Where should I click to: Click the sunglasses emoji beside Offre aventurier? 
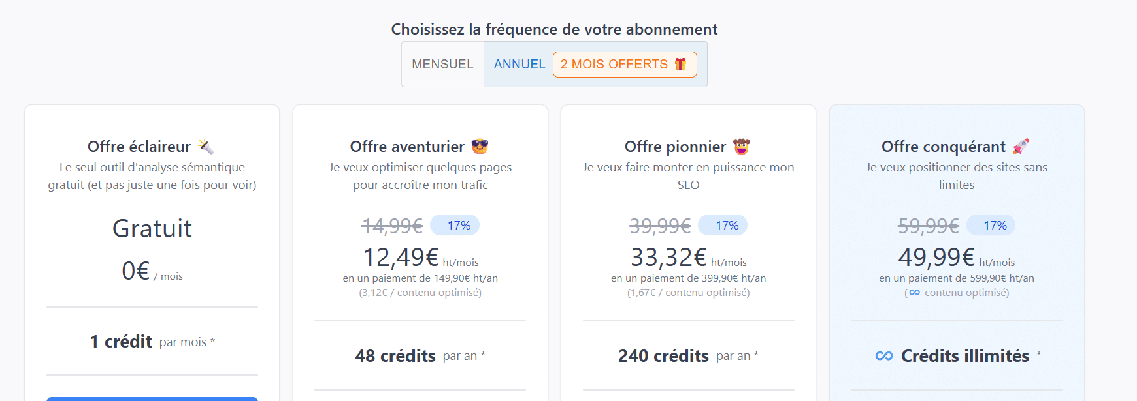(x=480, y=147)
